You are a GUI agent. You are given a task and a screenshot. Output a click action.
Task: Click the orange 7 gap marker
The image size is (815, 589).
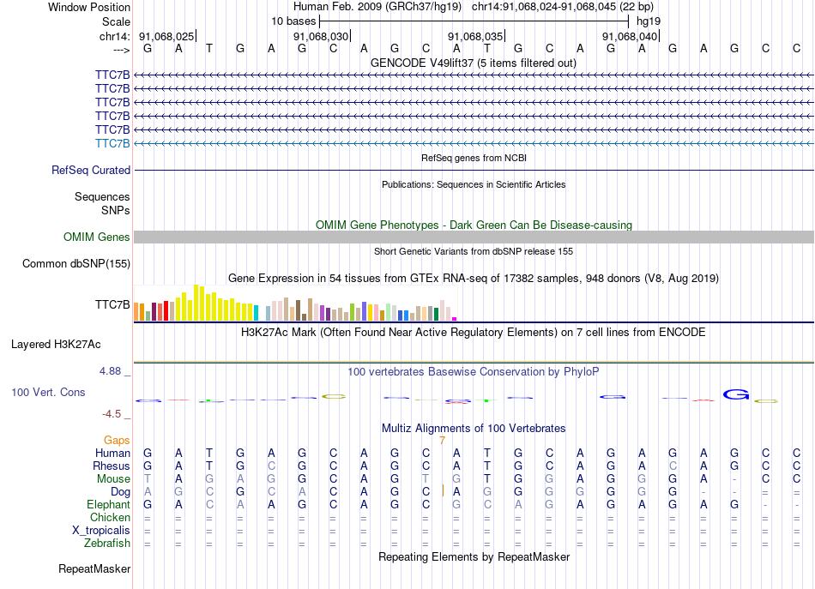tap(442, 441)
